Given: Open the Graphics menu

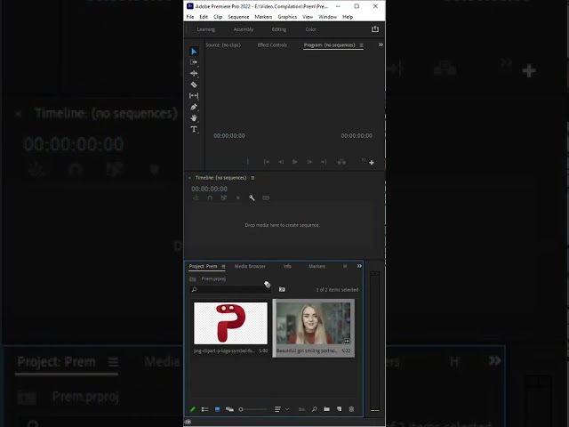Looking at the screenshot, I should click(287, 17).
